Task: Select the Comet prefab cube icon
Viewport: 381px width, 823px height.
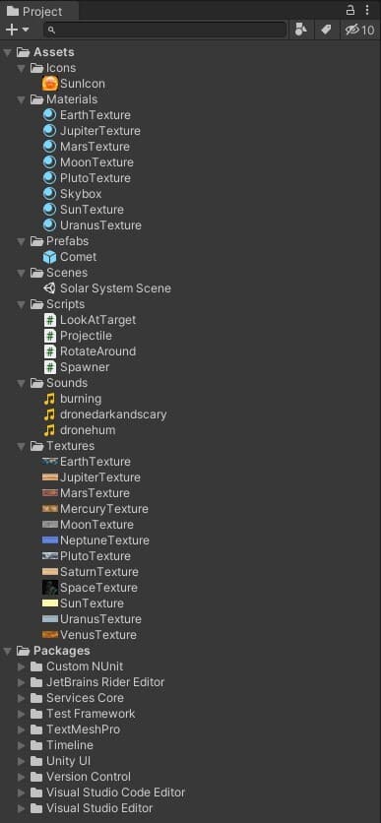Action: 50,257
